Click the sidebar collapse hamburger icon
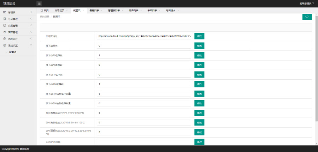The width and height of the screenshot is (318, 152). click(39, 3)
